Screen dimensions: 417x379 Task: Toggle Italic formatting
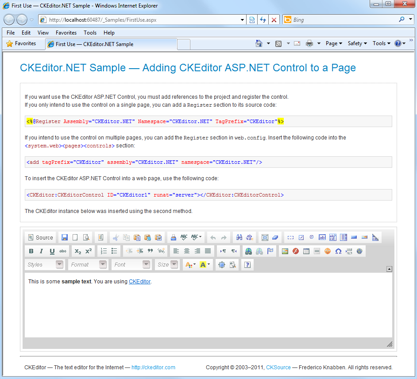[41, 251]
